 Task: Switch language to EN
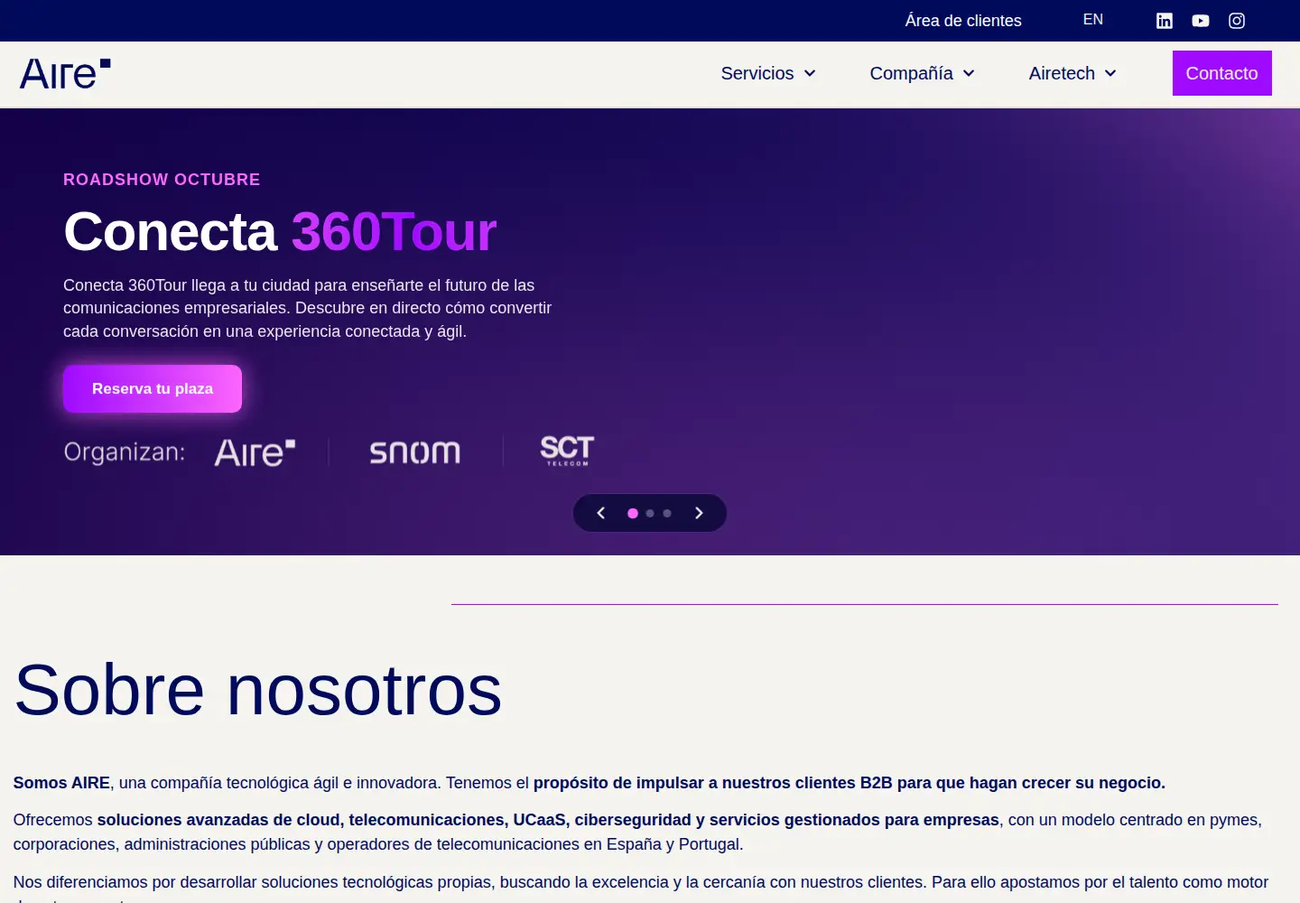pos(1093,20)
